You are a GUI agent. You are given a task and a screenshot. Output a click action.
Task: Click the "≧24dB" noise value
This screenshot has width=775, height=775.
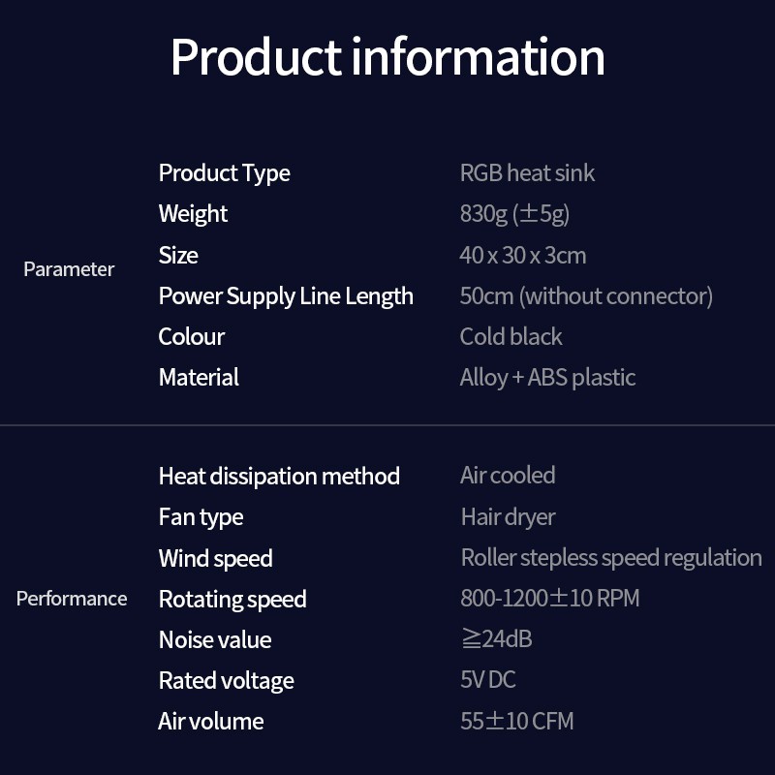496,639
